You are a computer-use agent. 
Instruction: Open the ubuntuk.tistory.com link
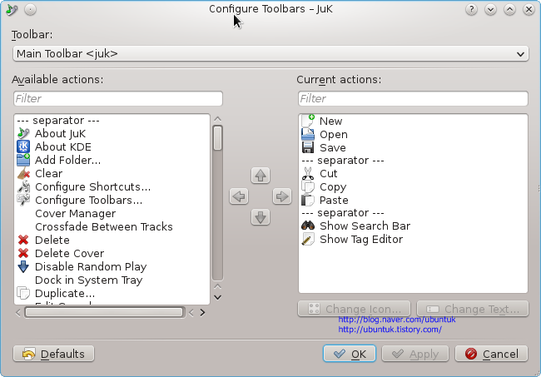click(390, 330)
